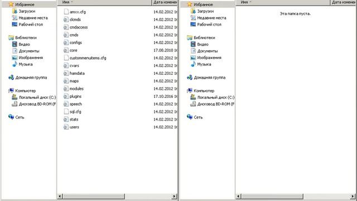
Task: Click the hamdata file name
Action: [77, 73]
